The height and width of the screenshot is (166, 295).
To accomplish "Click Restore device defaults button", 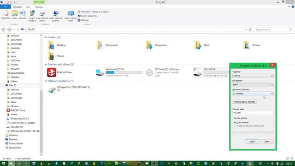I will [x=244, y=102].
